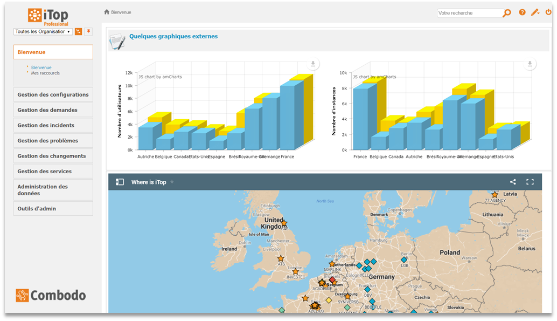The image size is (557, 321).
Task: Download the instances chart via export icon
Action: click(530, 64)
